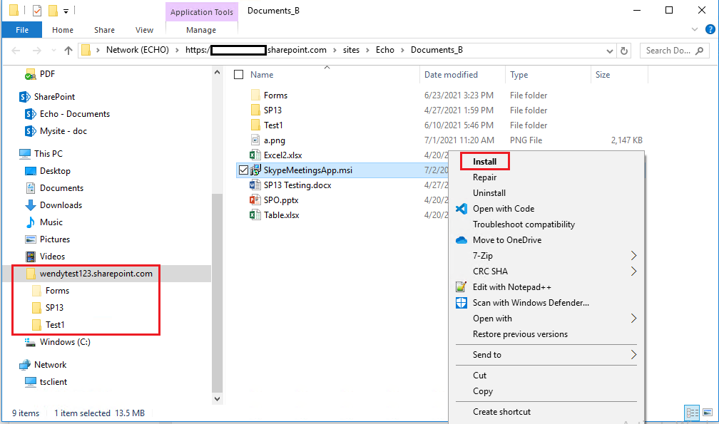Switch to large thumbnails view
Image resolution: width=719 pixels, height=424 pixels.
click(708, 413)
